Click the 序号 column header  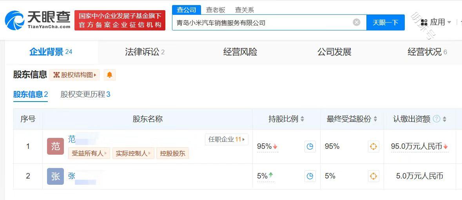(28, 119)
